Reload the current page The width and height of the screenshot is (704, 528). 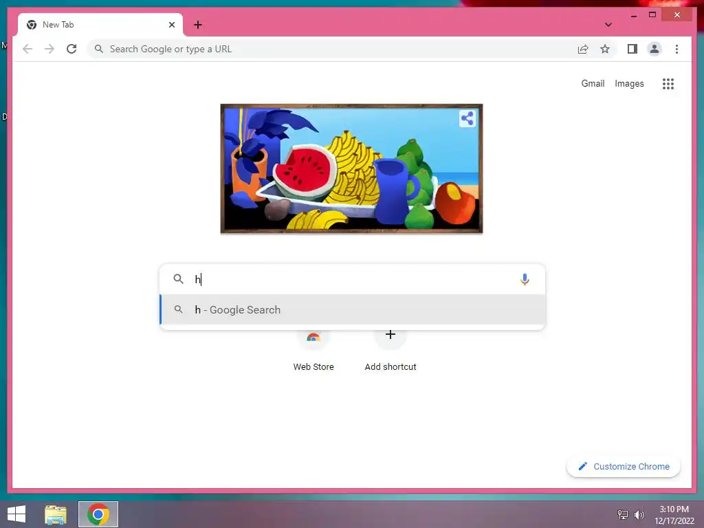[x=71, y=49]
